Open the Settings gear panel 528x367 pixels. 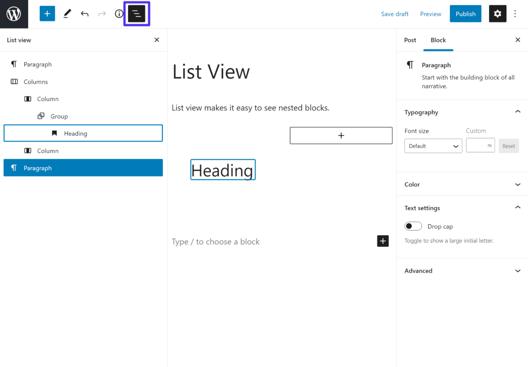497,13
